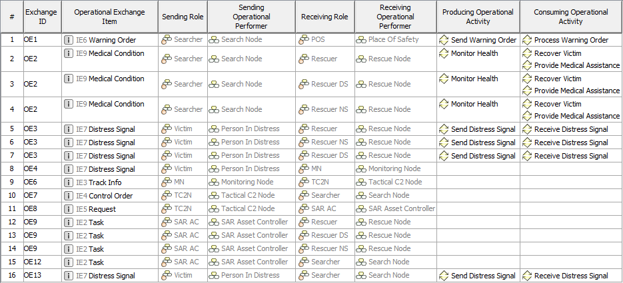This screenshot has height=283, width=623.
Task: Click the SAR Asset Controller receiving performer
Action: (401, 209)
